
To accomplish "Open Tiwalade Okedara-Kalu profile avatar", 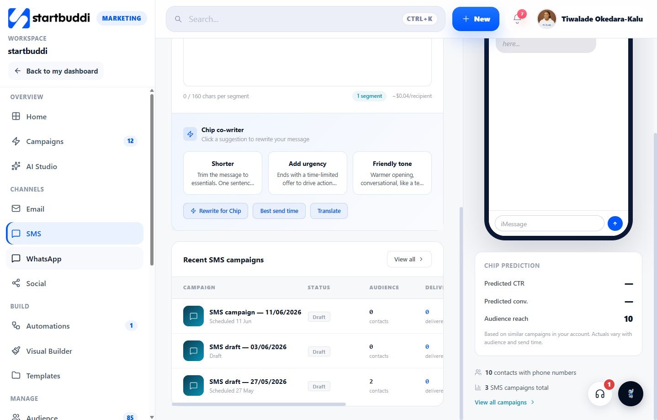I will coord(547,19).
